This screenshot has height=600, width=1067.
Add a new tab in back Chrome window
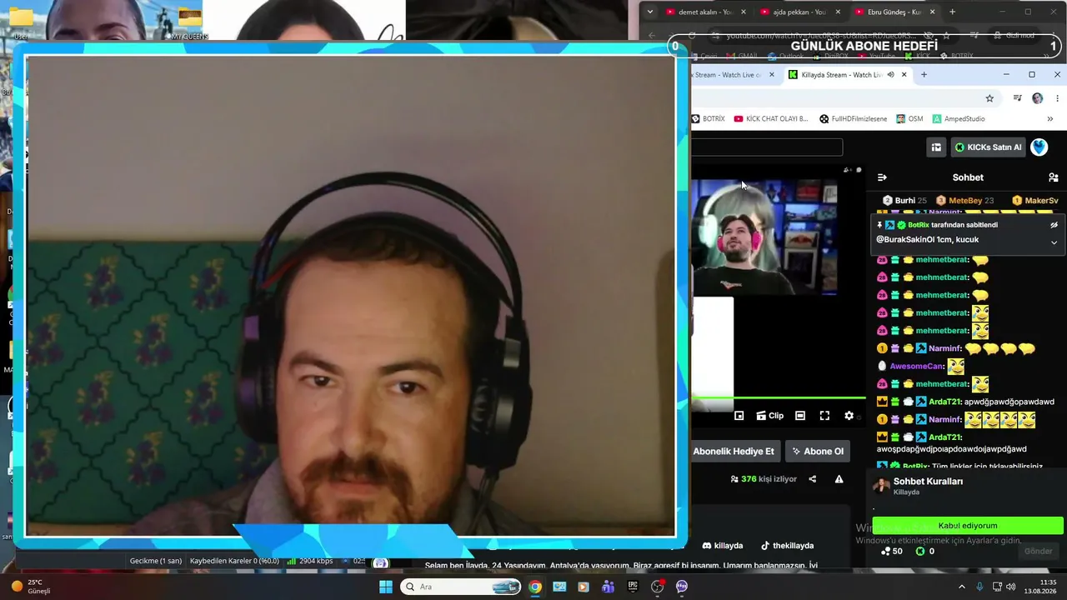952,12
